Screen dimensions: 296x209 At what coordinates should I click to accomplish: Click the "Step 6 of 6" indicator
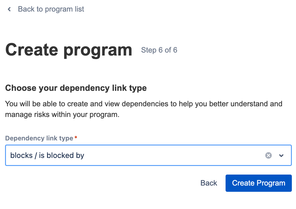click(x=159, y=50)
